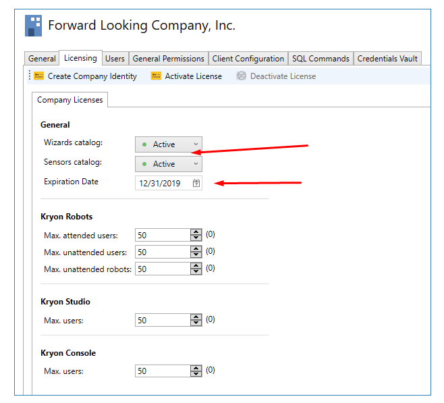Screen dimensions: 444x403
Task: Click the Activate License key icon
Action: [x=157, y=76]
